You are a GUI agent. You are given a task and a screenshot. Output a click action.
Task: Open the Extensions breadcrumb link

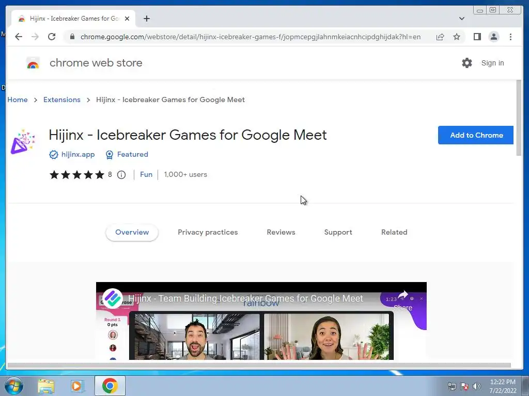[x=62, y=100]
